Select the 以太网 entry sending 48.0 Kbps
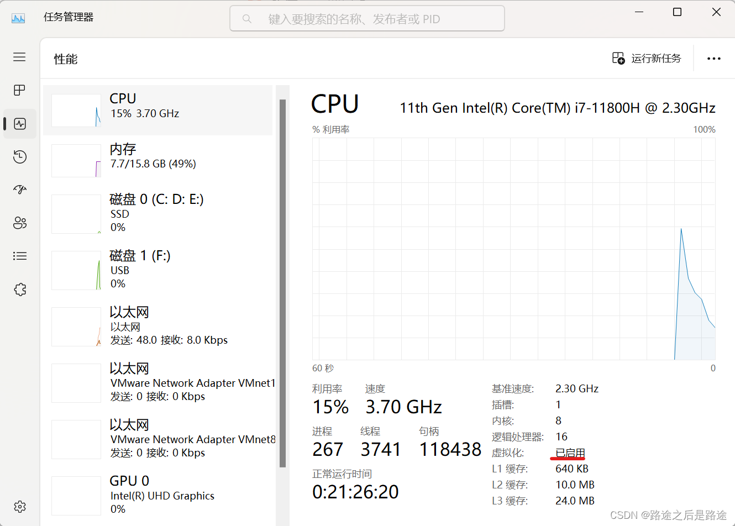The height and width of the screenshot is (526, 735). click(158, 327)
